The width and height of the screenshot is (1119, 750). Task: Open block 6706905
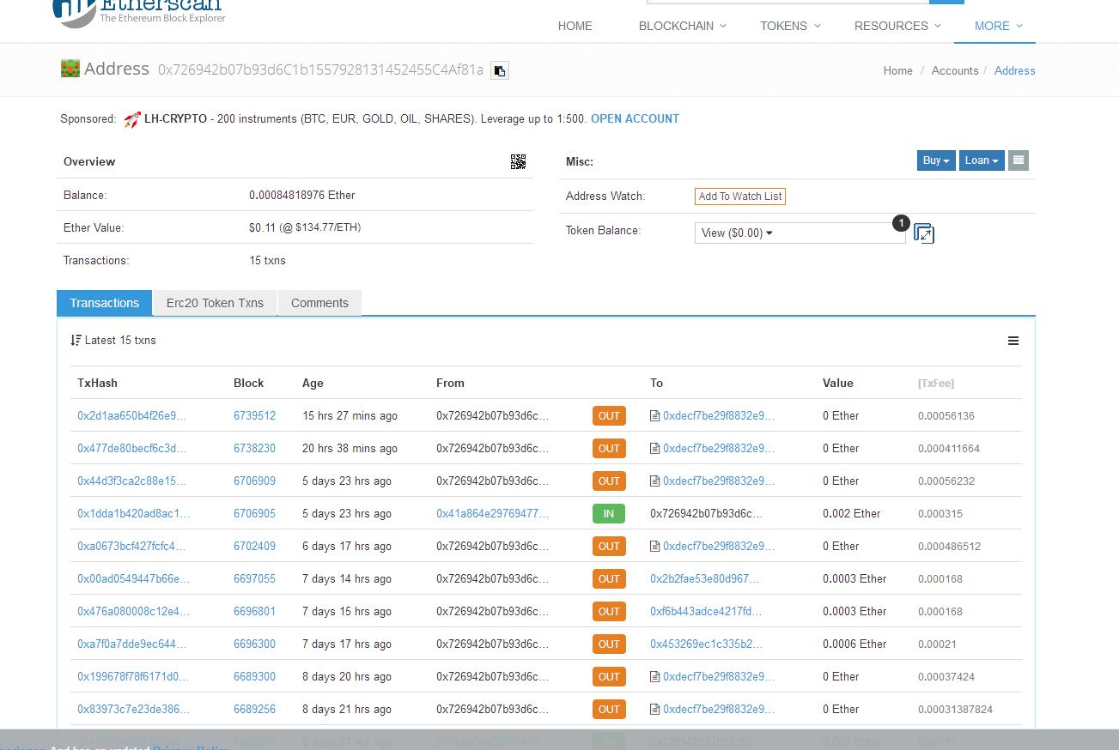pyautogui.click(x=254, y=514)
